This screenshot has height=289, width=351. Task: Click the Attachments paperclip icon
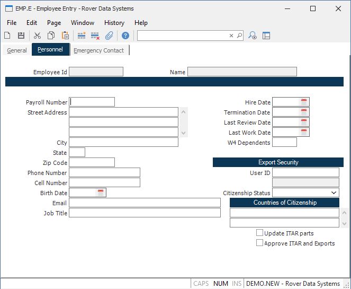coord(109,36)
